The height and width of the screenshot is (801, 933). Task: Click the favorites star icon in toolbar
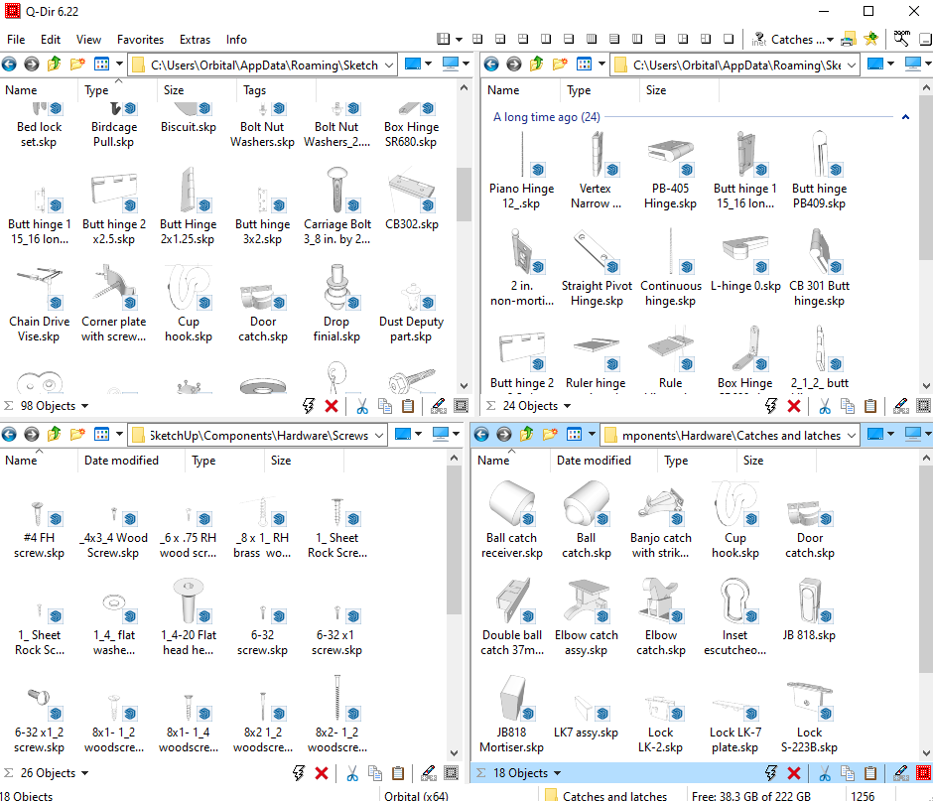(871, 40)
